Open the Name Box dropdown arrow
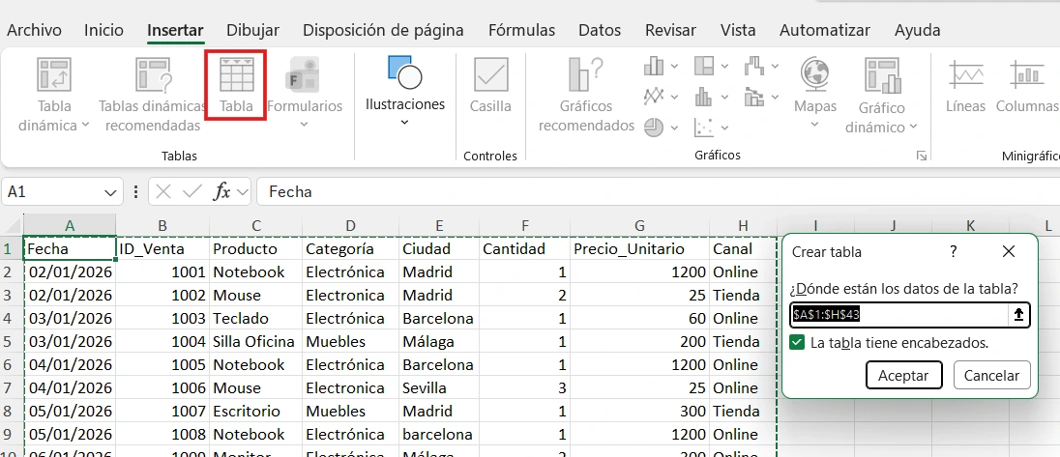The height and width of the screenshot is (457, 1060). (110, 192)
